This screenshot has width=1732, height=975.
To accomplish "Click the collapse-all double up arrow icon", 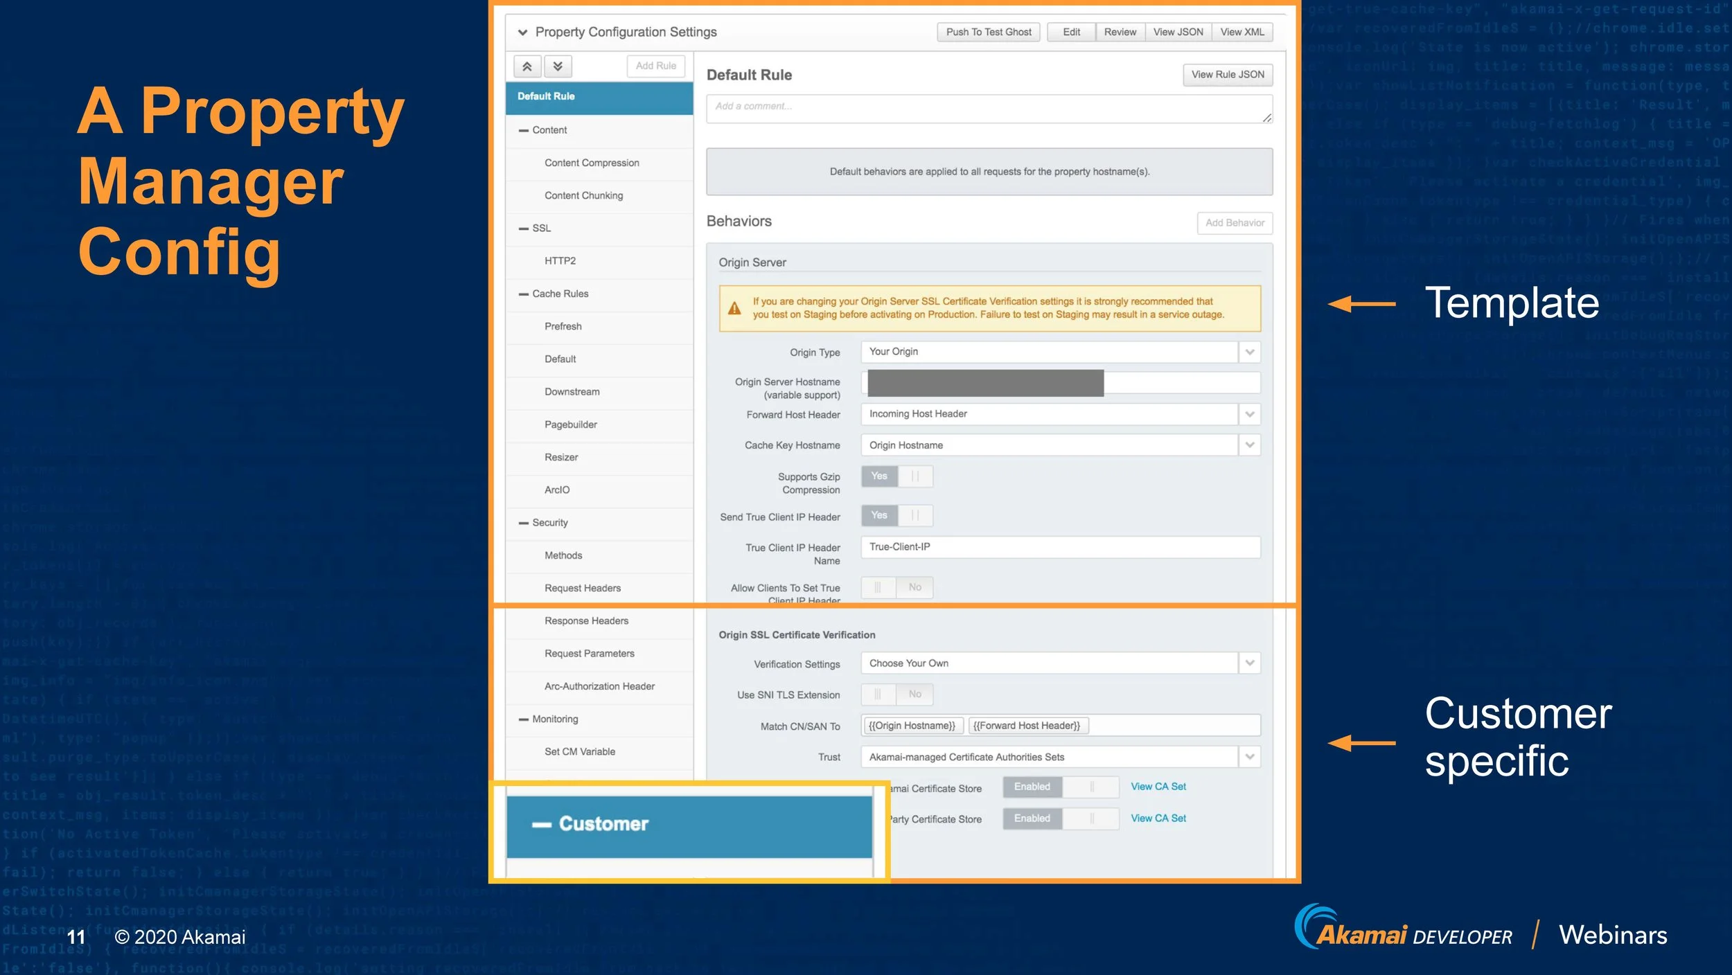I will click(527, 66).
